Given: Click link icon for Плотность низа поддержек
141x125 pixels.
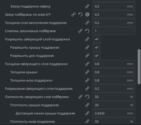Looking at the screenshot, I should point(87,121).
